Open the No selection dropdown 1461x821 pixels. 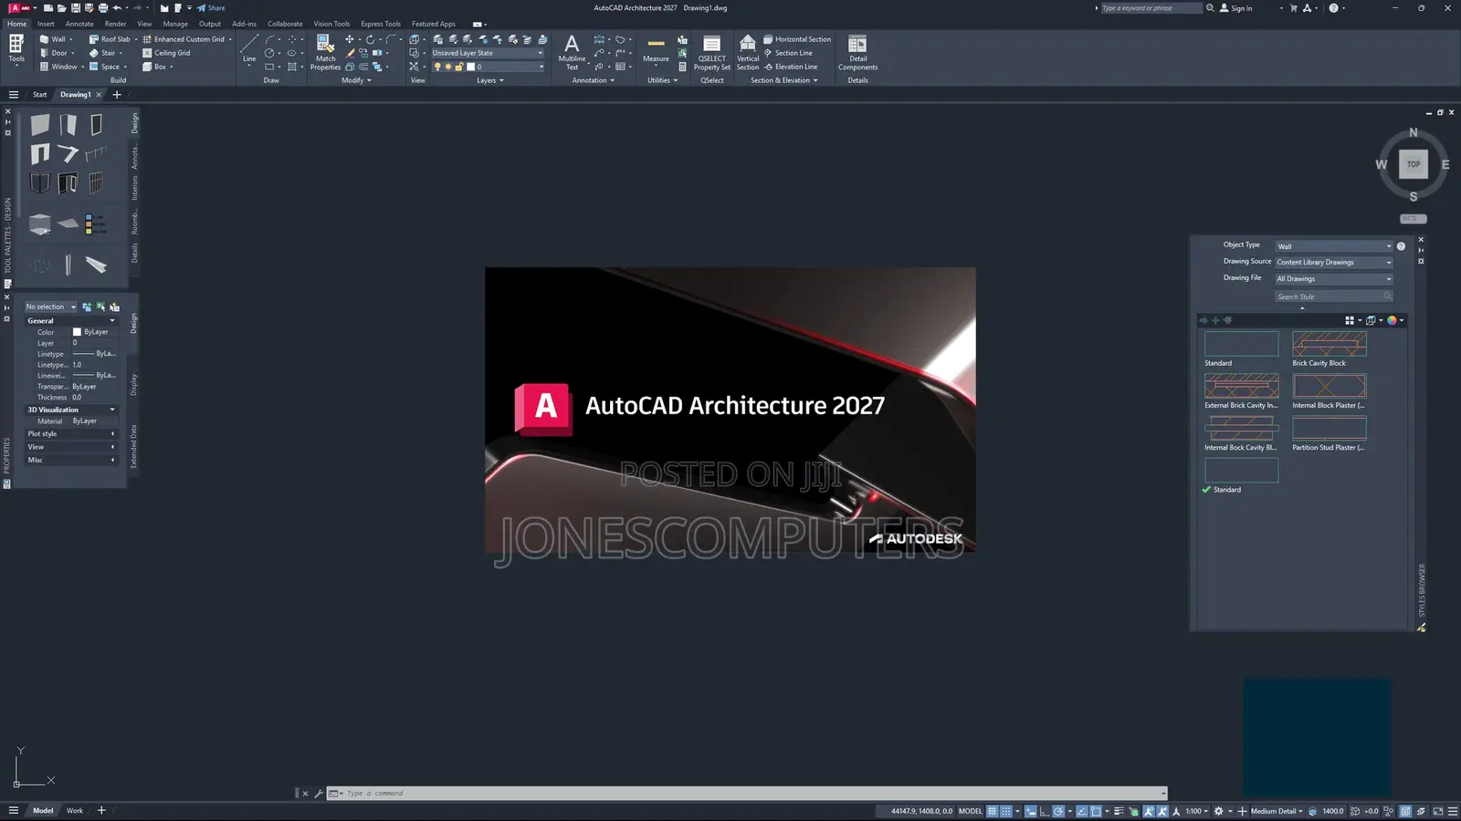(51, 307)
